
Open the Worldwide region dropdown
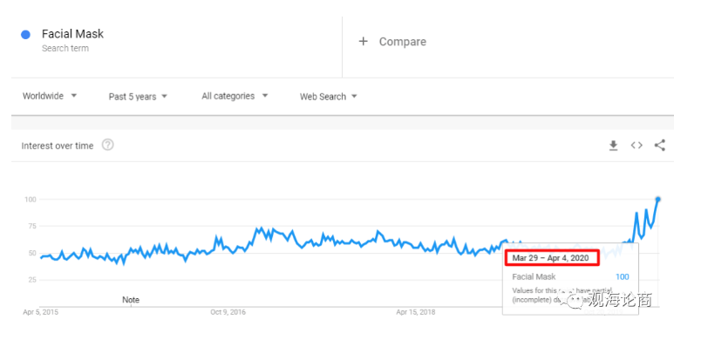[x=50, y=96]
